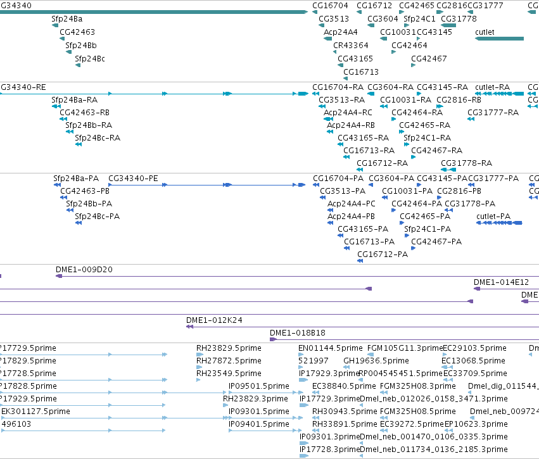Select the CG42464 gene label

tap(409, 46)
